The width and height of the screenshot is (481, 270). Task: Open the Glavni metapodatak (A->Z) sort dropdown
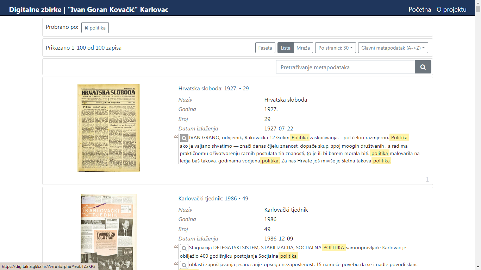(393, 47)
